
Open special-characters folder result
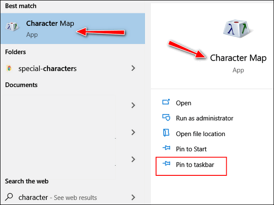pyautogui.click(x=73, y=68)
